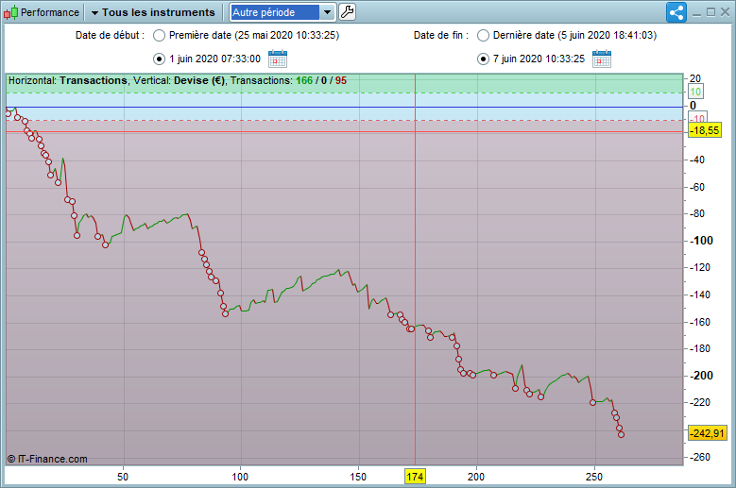Click the Performance window title

[x=50, y=12]
